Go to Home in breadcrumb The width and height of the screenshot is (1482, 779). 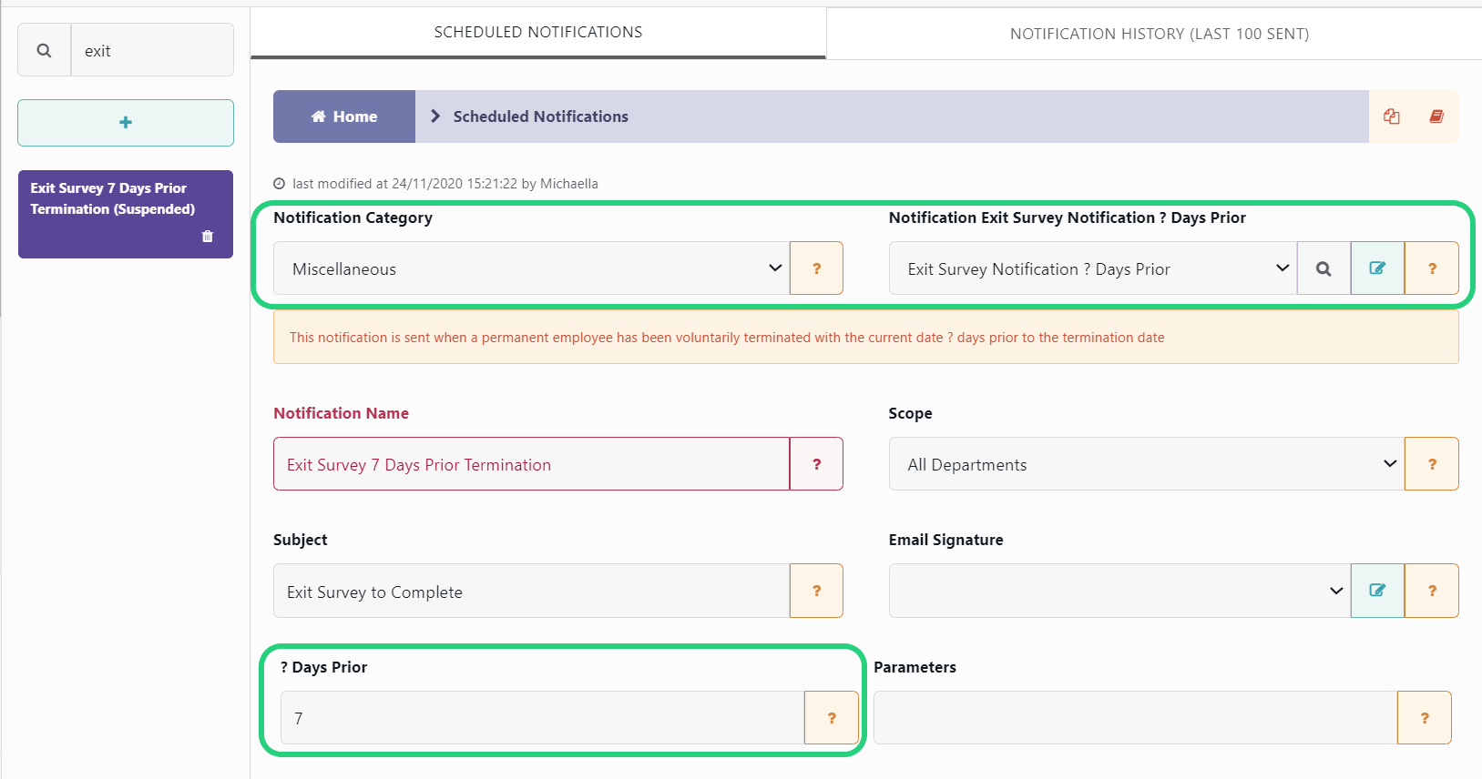tap(344, 116)
